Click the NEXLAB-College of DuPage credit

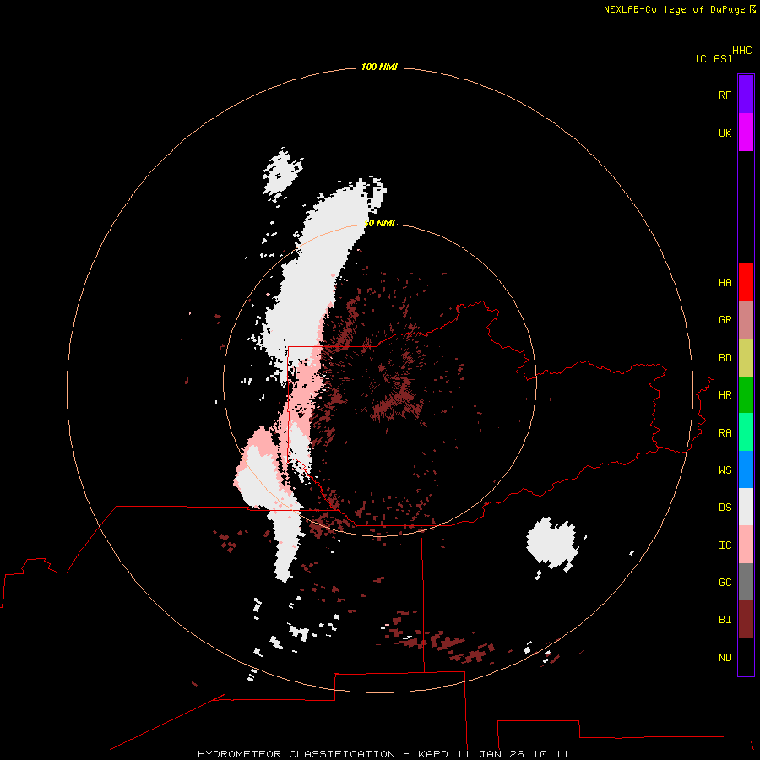pos(679,9)
